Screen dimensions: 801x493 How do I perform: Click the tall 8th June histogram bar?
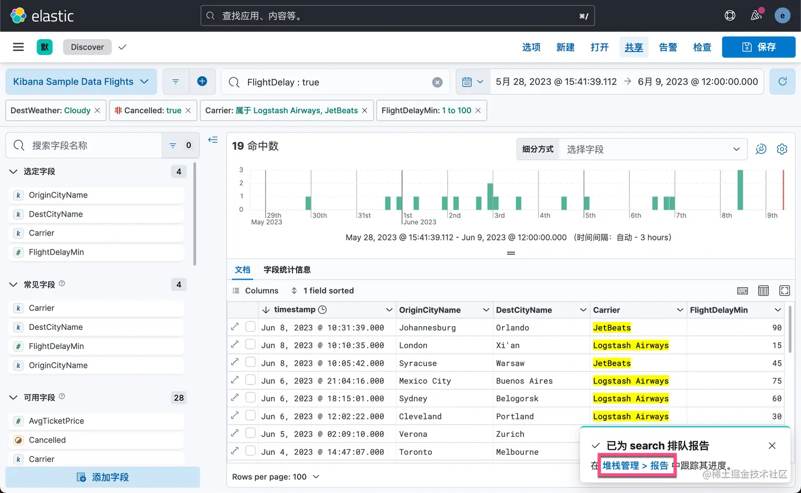(740, 190)
